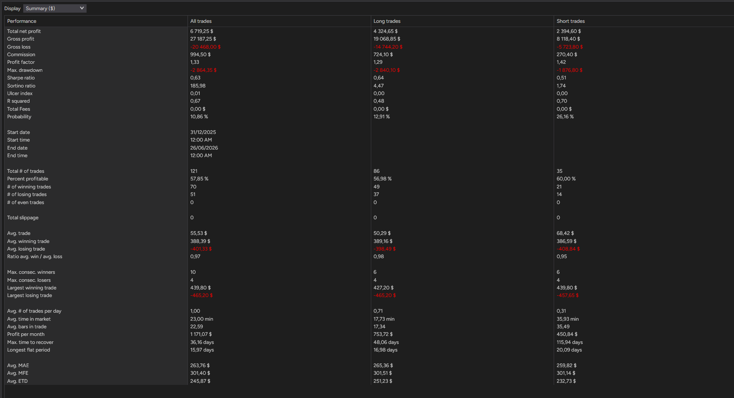The height and width of the screenshot is (398, 734).
Task: Select All trades profit factor 1,33
Action: pos(195,62)
